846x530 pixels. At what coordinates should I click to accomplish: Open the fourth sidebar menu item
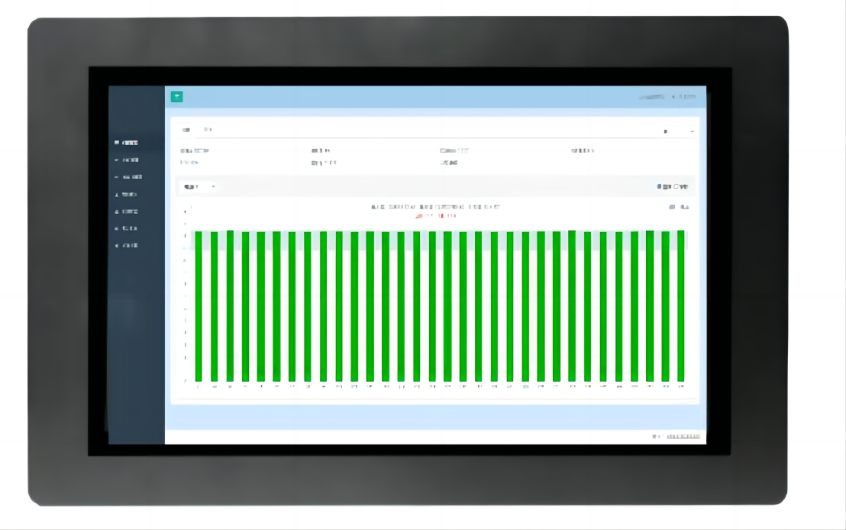pyautogui.click(x=130, y=195)
